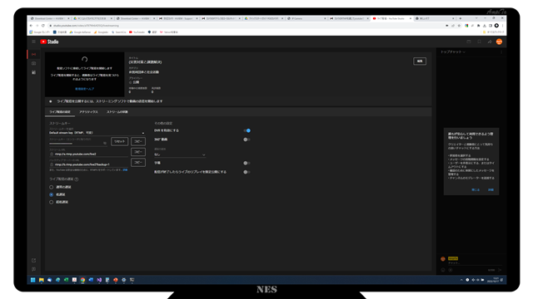Open the details link under RTMPS note
533x299 pixels.
click(125, 169)
